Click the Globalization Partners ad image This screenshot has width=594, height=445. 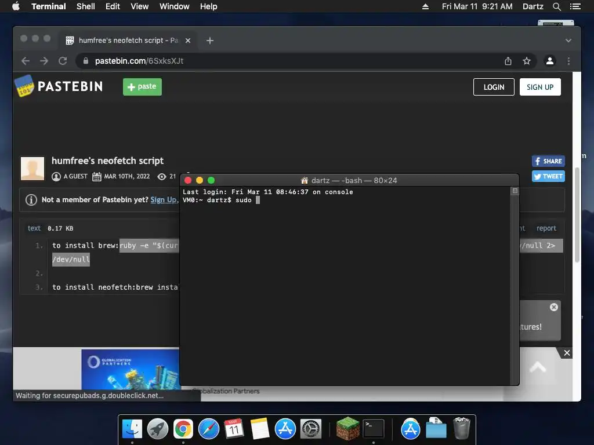click(x=131, y=369)
